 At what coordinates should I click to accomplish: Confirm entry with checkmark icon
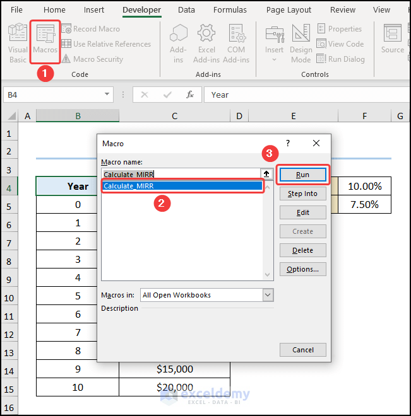[167, 95]
